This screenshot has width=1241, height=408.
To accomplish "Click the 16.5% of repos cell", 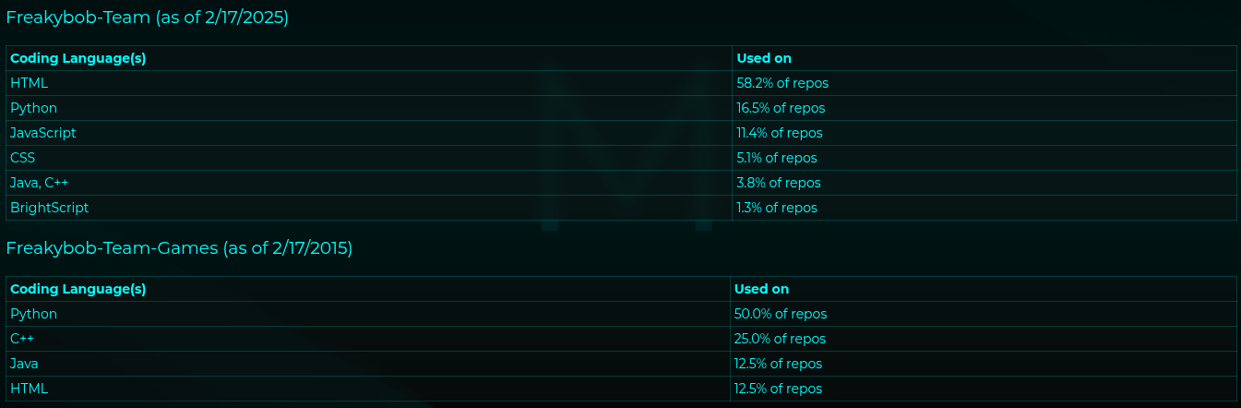I will (x=781, y=108).
